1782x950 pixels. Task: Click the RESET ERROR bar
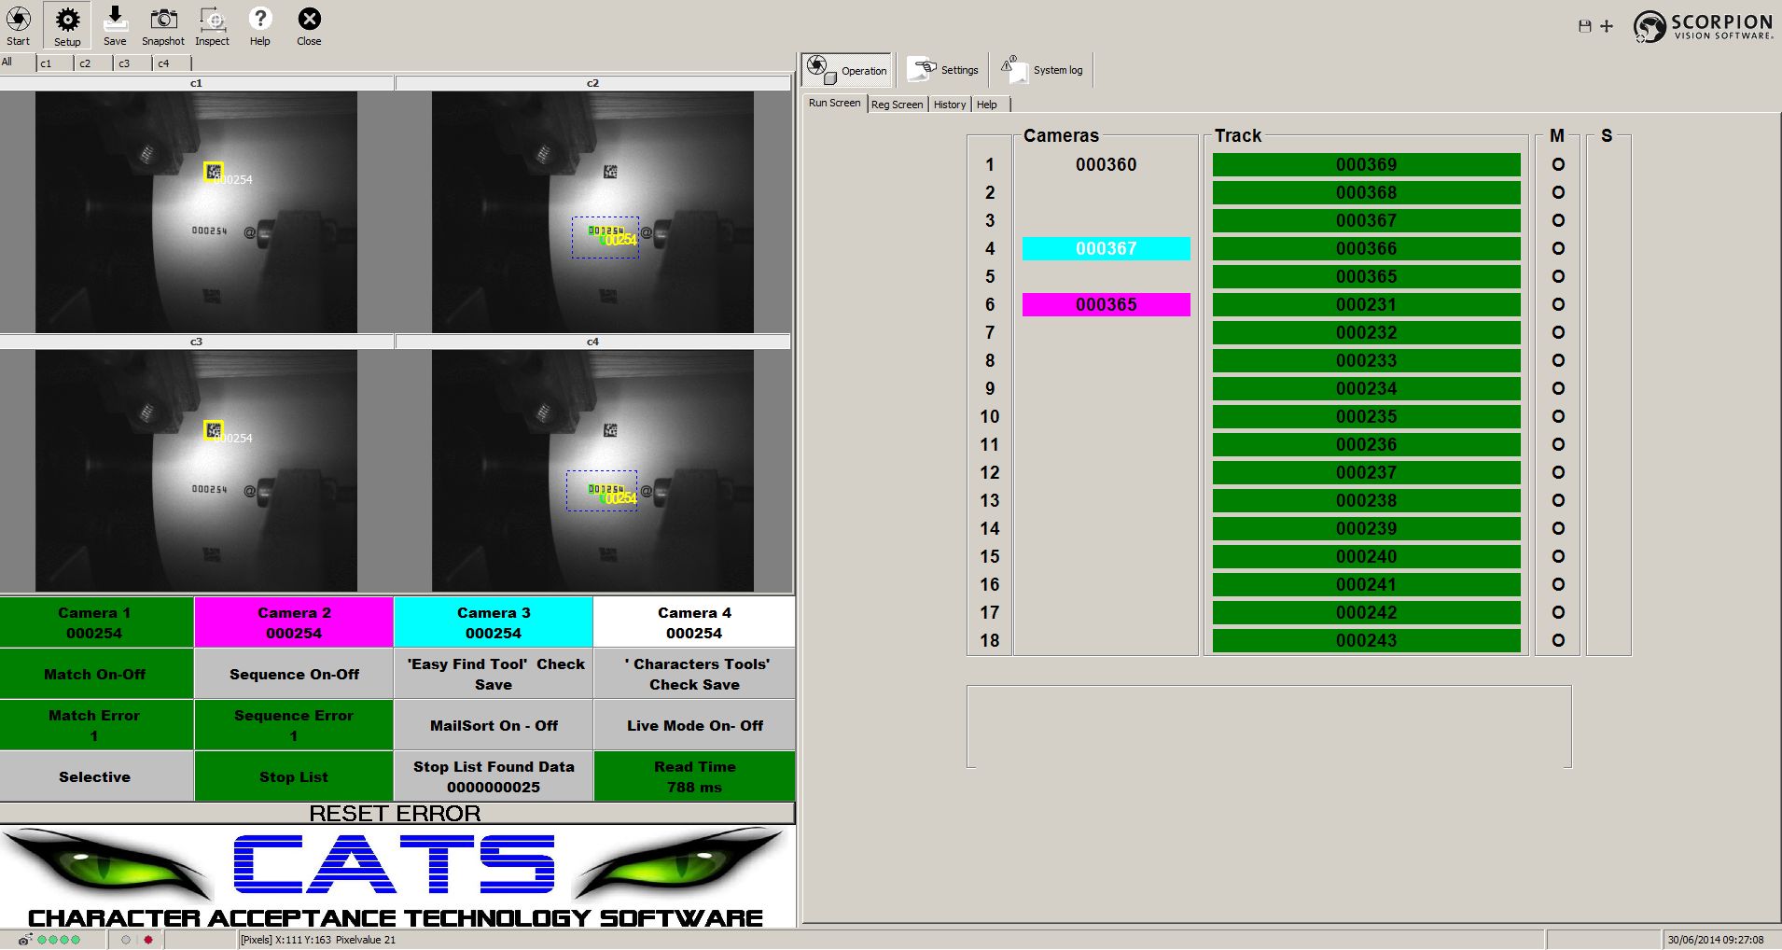click(397, 813)
